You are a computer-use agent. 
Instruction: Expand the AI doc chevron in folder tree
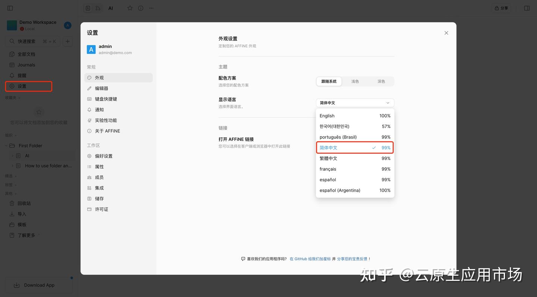(13, 156)
